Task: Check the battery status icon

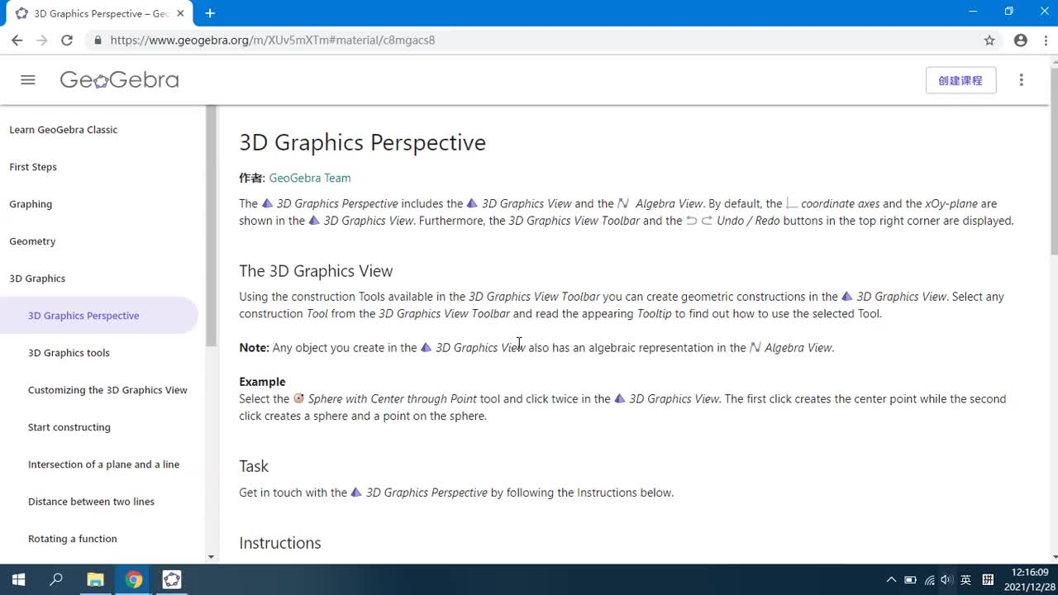Action: 910,579
